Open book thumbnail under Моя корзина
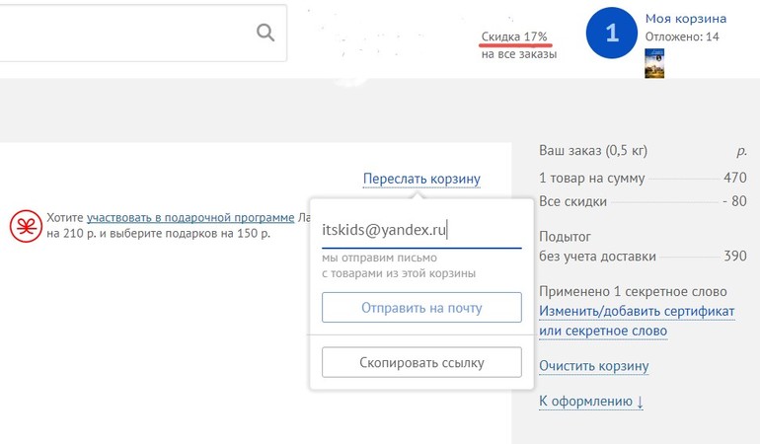Image resolution: width=760 pixels, height=444 pixels. (x=654, y=63)
